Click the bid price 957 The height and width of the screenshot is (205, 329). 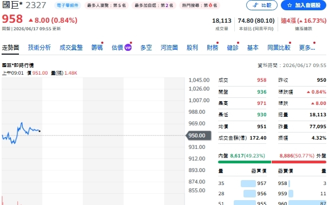pos(262,183)
